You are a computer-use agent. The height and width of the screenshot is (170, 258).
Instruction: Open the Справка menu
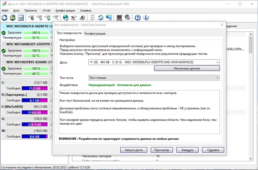pyautogui.click(x=85, y=11)
